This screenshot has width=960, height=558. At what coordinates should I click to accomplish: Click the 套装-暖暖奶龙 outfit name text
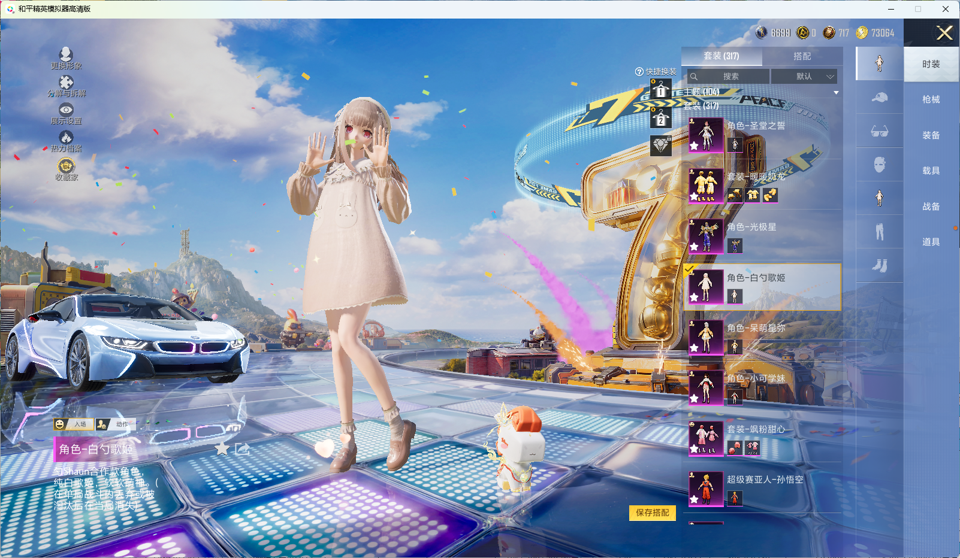click(x=756, y=177)
